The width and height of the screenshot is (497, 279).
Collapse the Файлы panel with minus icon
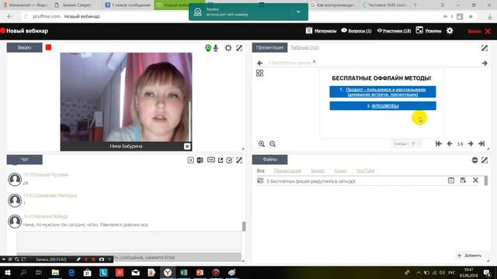(474, 160)
